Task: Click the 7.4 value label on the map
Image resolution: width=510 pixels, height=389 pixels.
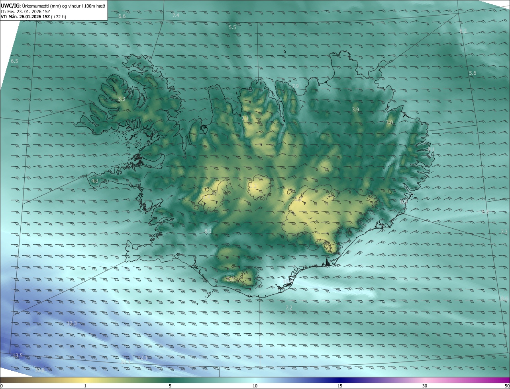Action: [x=176, y=15]
